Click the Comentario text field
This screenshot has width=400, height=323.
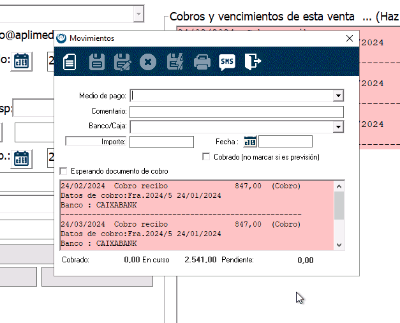(236, 112)
